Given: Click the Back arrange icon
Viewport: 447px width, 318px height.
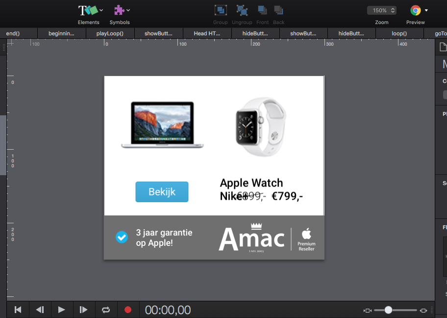Looking at the screenshot, I should (x=278, y=11).
